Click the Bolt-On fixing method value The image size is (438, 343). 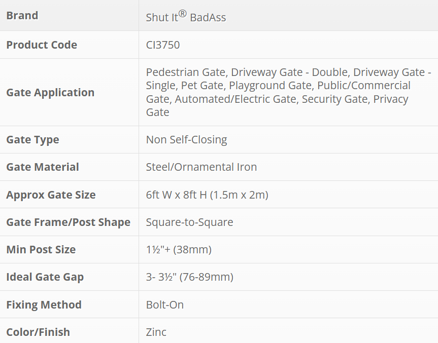coord(165,304)
